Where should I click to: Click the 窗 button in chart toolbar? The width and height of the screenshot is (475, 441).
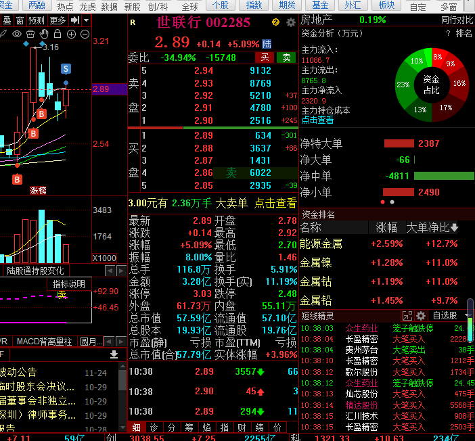point(20,20)
